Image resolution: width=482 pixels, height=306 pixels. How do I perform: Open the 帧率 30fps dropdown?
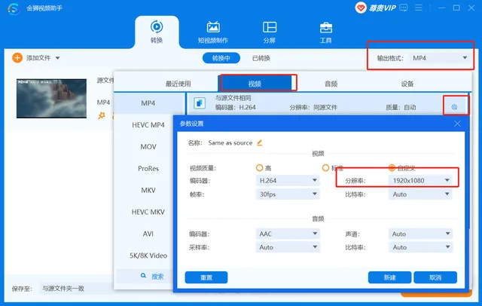pos(288,194)
